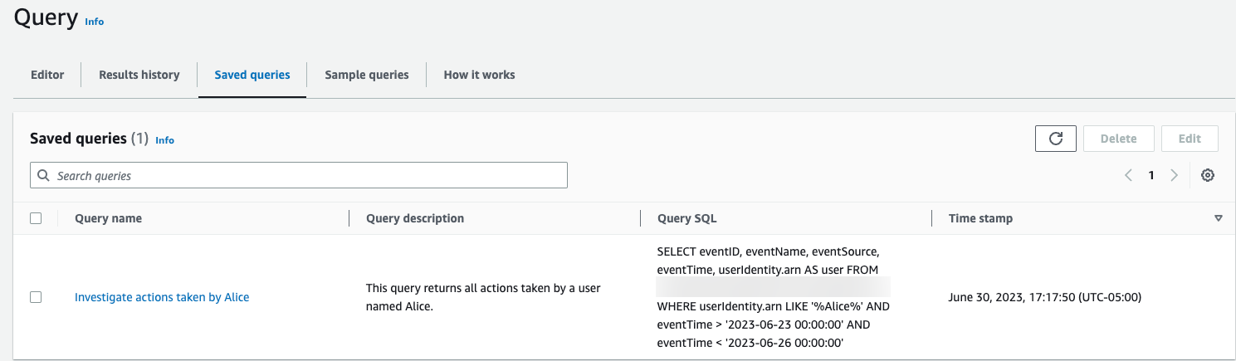Click the Query SQL column header
Image resolution: width=1236 pixels, height=361 pixels.
click(686, 218)
